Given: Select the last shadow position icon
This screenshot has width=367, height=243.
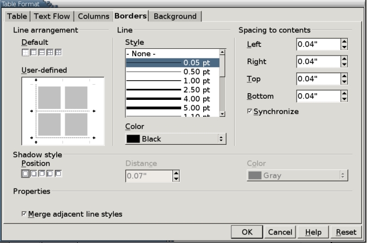Looking at the screenshot, I should point(59,173).
